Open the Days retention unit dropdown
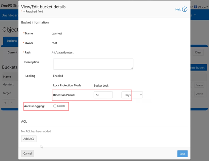The height and width of the screenshot is (161, 209). [132, 95]
